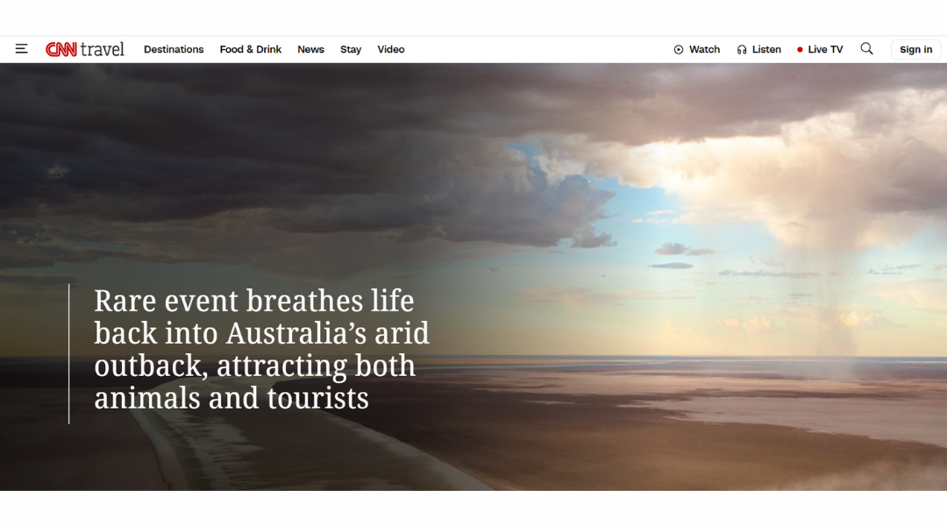Open the search magnifier icon
This screenshot has height=526, width=947.
tap(866, 49)
